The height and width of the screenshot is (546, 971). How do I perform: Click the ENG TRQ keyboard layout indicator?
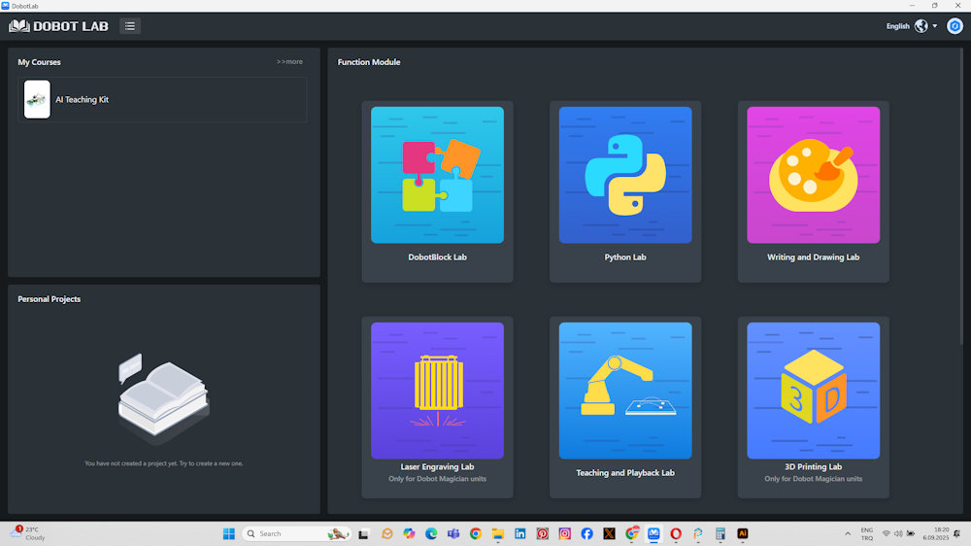coord(866,533)
